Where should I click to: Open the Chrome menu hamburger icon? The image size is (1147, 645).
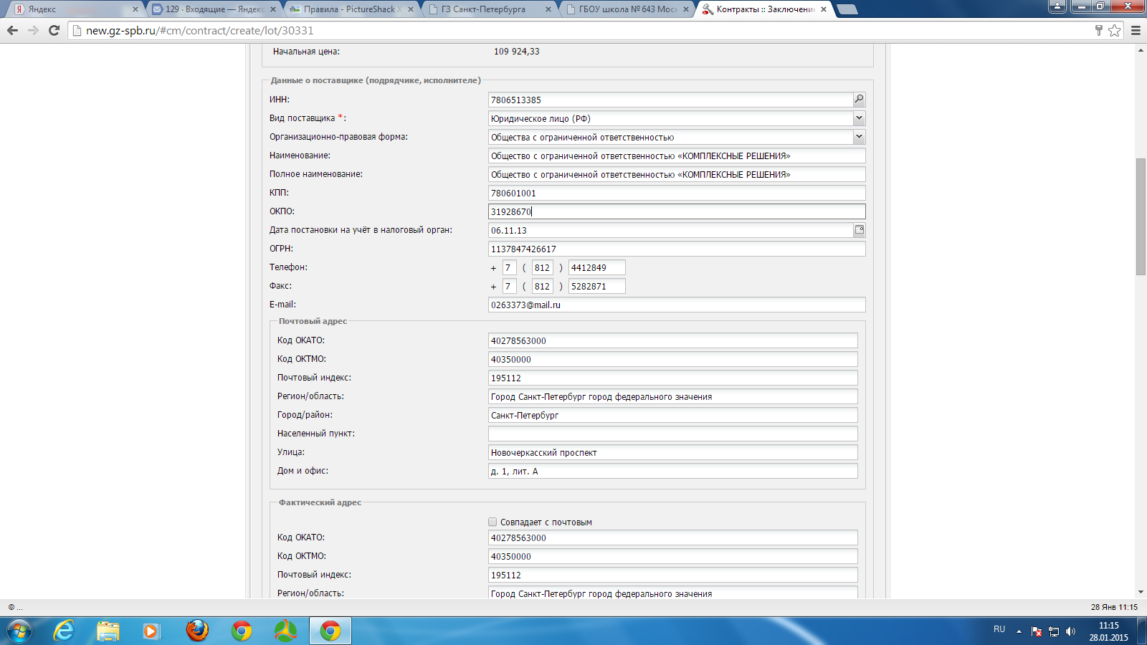(x=1136, y=30)
